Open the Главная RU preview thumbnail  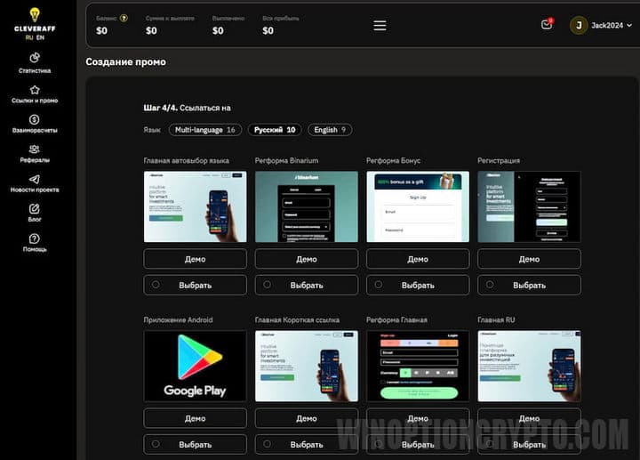[x=529, y=366]
